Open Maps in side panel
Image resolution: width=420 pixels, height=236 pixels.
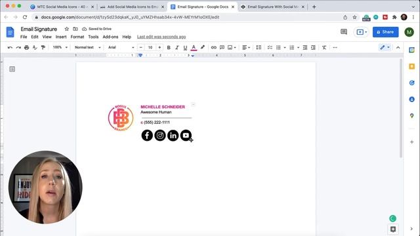coord(411,116)
